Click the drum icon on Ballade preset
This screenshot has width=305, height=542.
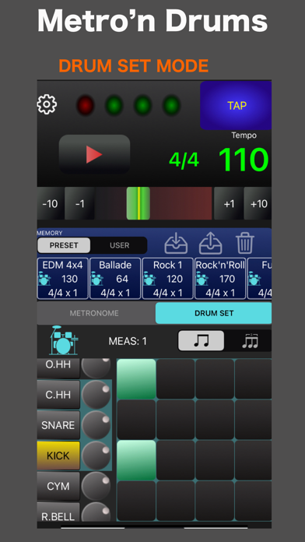pyautogui.click(x=97, y=279)
